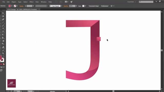
Task: Expand the fill color dropdown arrow
Action: tap(12, 6)
